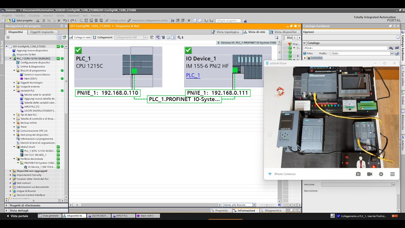Click the PN/IE_1: 192.168.0.111 address label
Image resolution: width=405 pixels, height=228 pixels.
pos(218,93)
